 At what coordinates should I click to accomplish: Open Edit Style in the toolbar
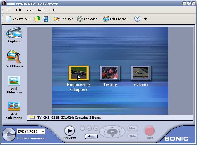click(63, 19)
